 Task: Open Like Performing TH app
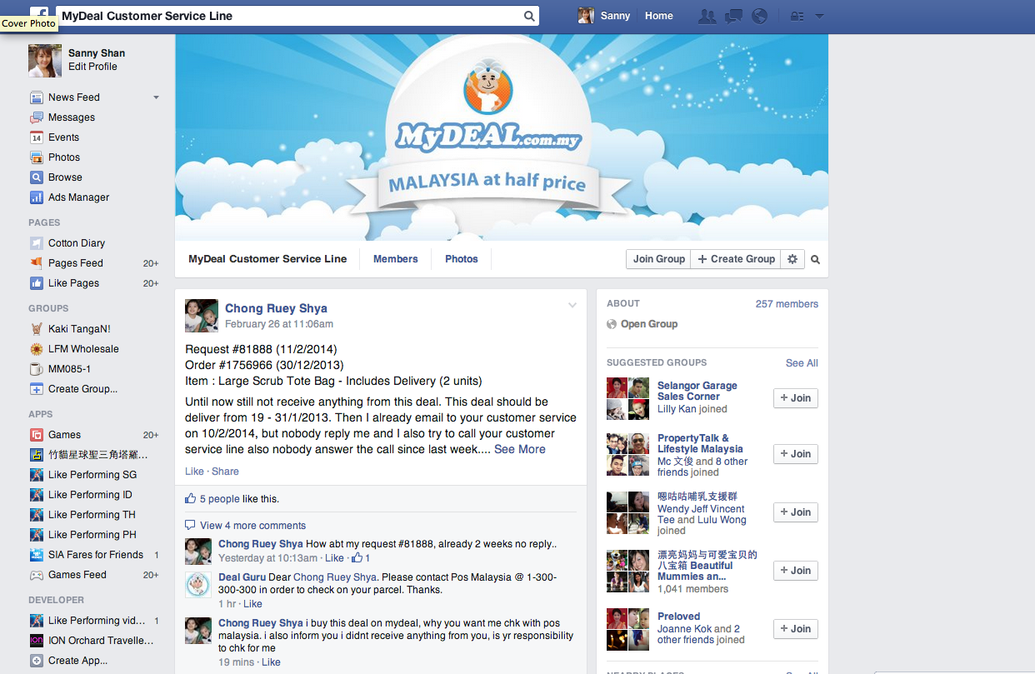[92, 515]
